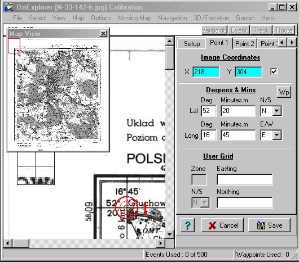Viewport: 299px width, 262px height.
Task: Switch to the Point 1 tab
Action: (x=219, y=43)
